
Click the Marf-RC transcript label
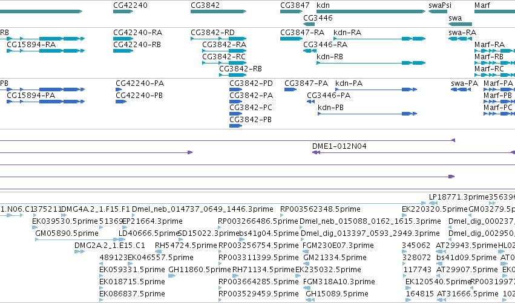[489, 69]
